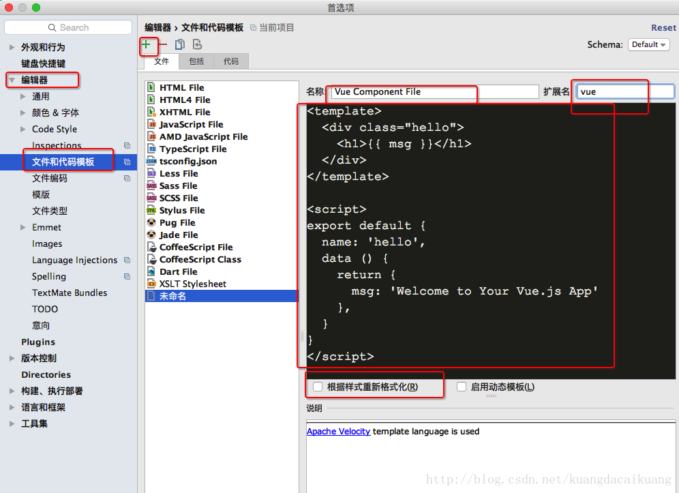Select the Stylus File template icon

point(151,210)
